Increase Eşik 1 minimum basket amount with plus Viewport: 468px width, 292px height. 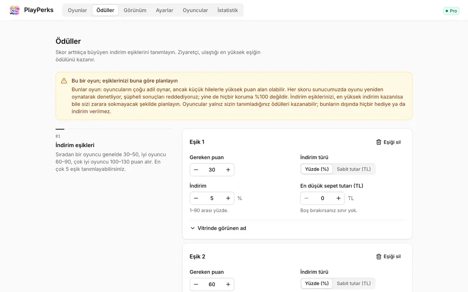pyautogui.click(x=338, y=199)
